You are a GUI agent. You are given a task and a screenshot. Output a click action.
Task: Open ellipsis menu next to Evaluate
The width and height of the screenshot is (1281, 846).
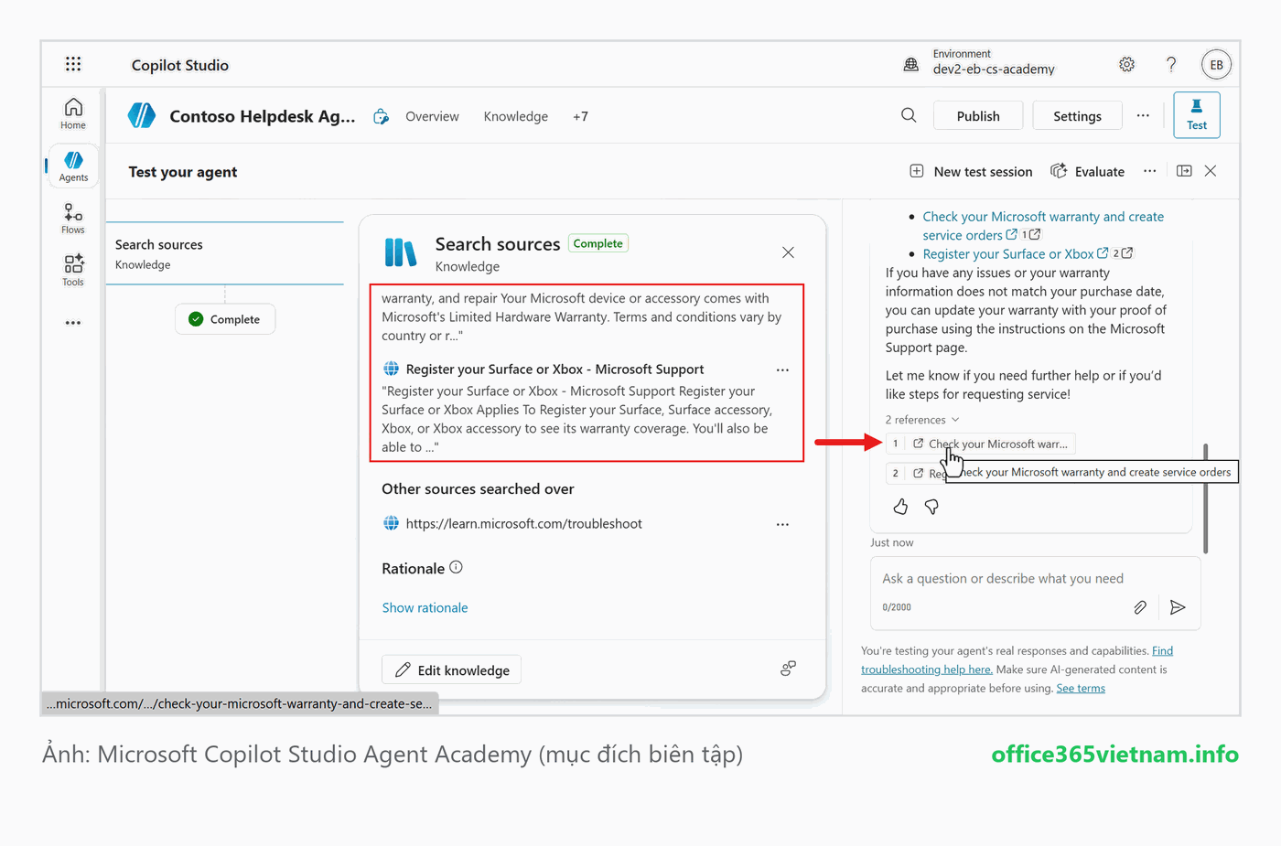[1150, 171]
